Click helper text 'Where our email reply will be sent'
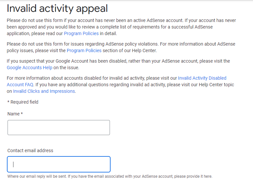The width and height of the screenshot is (253, 181). coord(43,176)
